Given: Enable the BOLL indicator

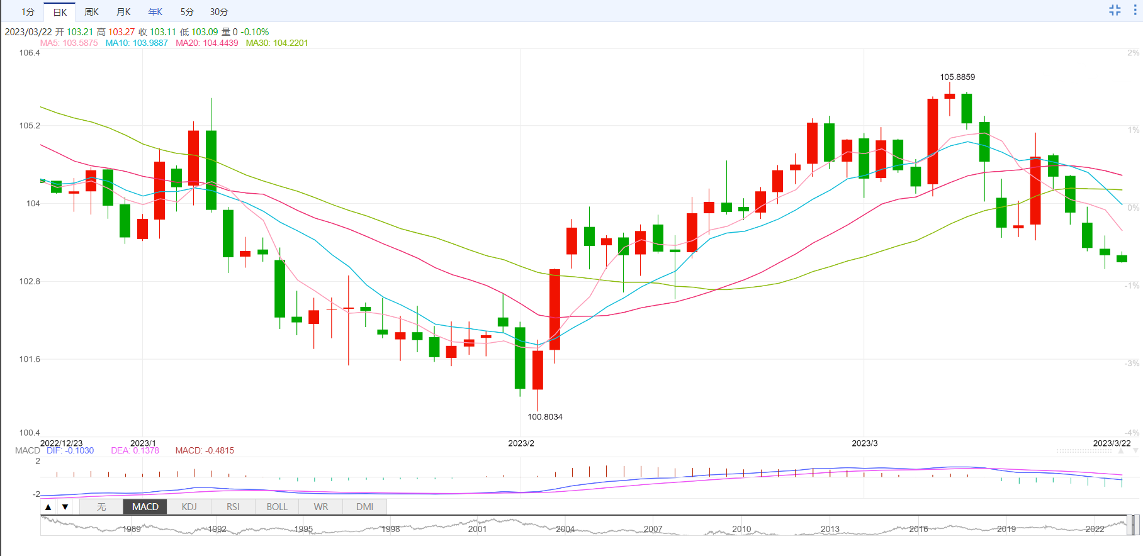Looking at the screenshot, I should pyautogui.click(x=277, y=507).
